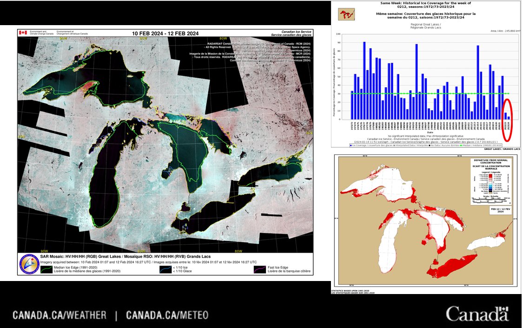Click the '< 1/10 Ice' legend symbol
522x328 pixels.
[165, 269]
